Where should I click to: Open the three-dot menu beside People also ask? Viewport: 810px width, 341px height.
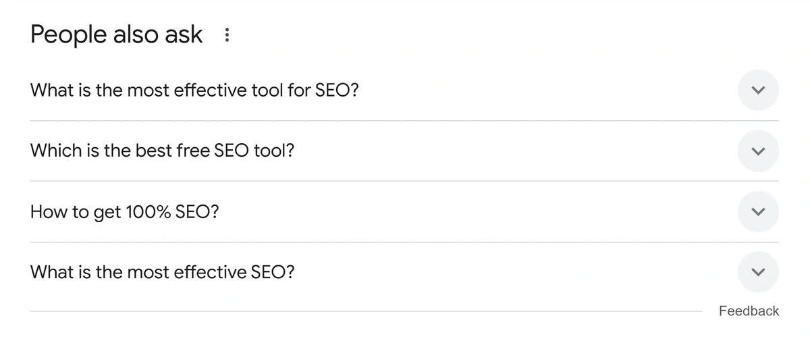(x=227, y=34)
